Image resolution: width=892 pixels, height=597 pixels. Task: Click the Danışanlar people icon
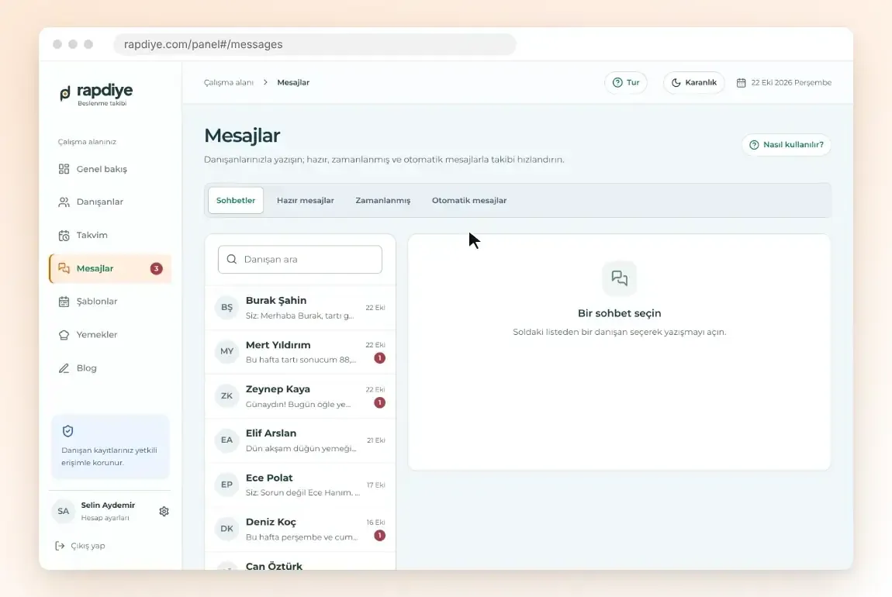(64, 202)
